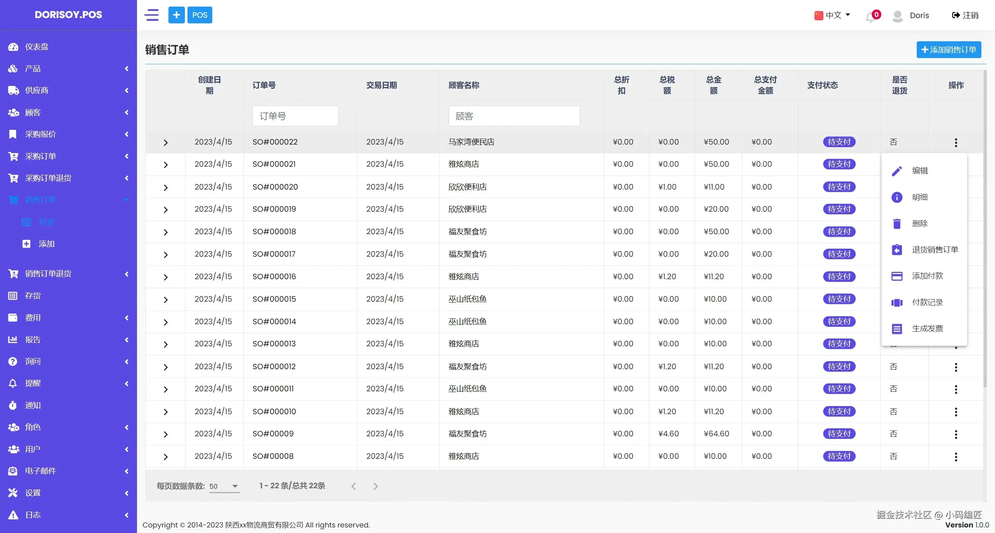Click the hamburger menu toggle icon
The image size is (995, 533).
pos(151,15)
